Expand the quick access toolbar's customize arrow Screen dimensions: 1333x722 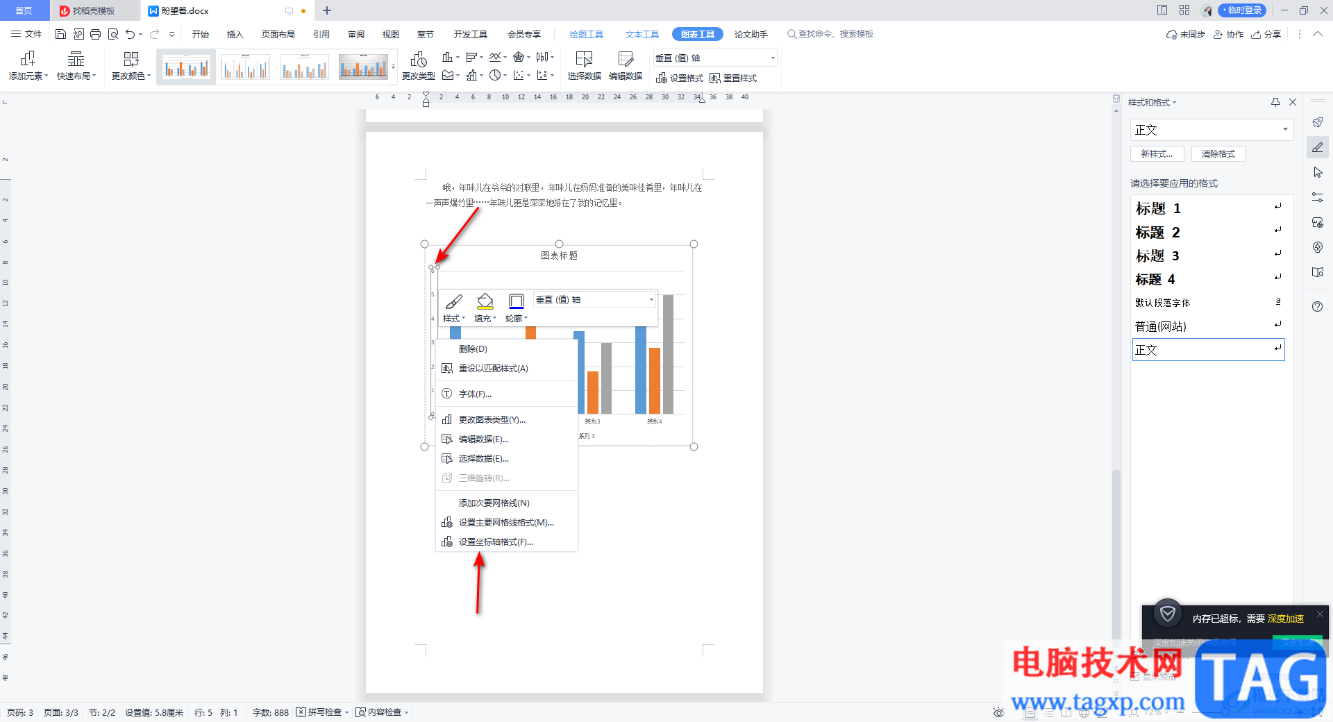171,34
